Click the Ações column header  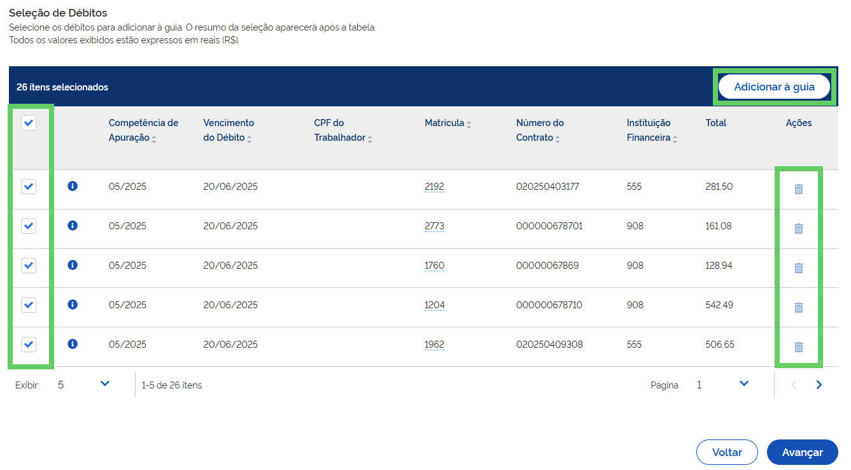pyautogui.click(x=799, y=123)
